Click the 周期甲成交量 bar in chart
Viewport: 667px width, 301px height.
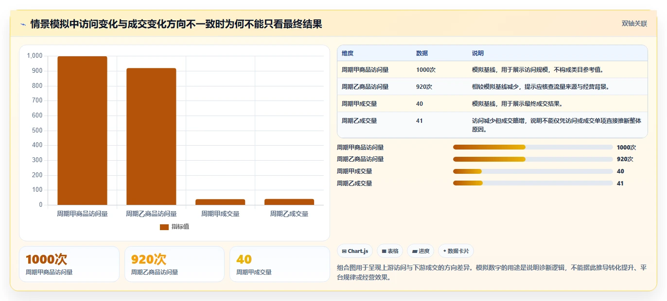pos(220,202)
